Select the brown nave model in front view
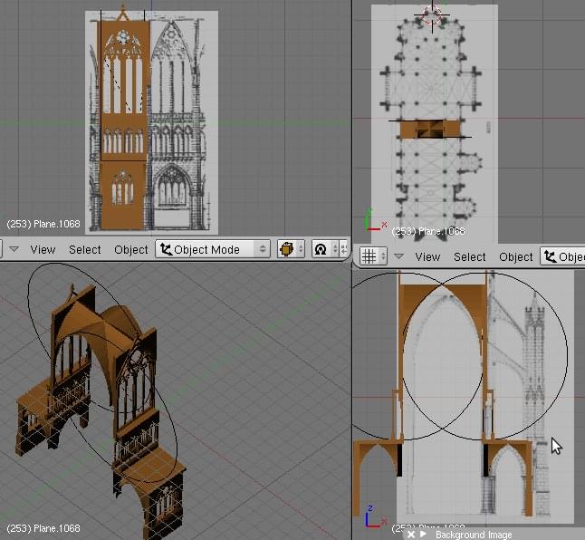Image resolution: width=585 pixels, height=540 pixels. [123, 123]
